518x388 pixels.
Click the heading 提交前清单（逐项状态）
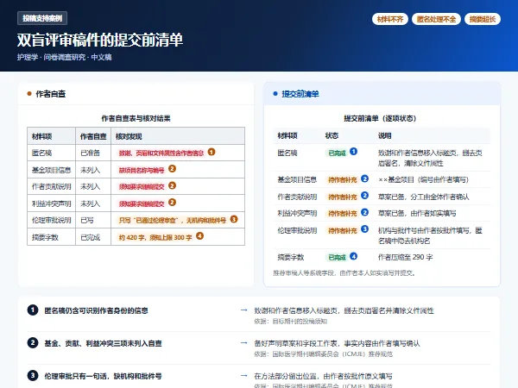click(x=380, y=118)
